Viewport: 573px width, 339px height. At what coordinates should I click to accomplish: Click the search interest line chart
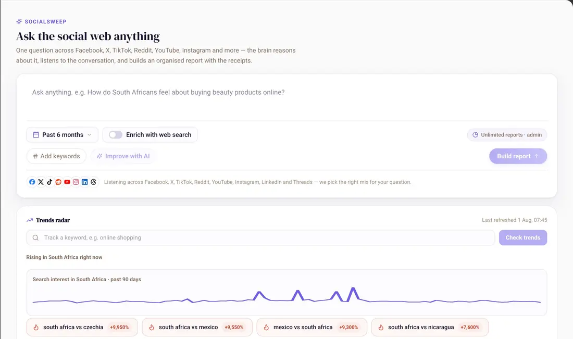tap(286, 296)
